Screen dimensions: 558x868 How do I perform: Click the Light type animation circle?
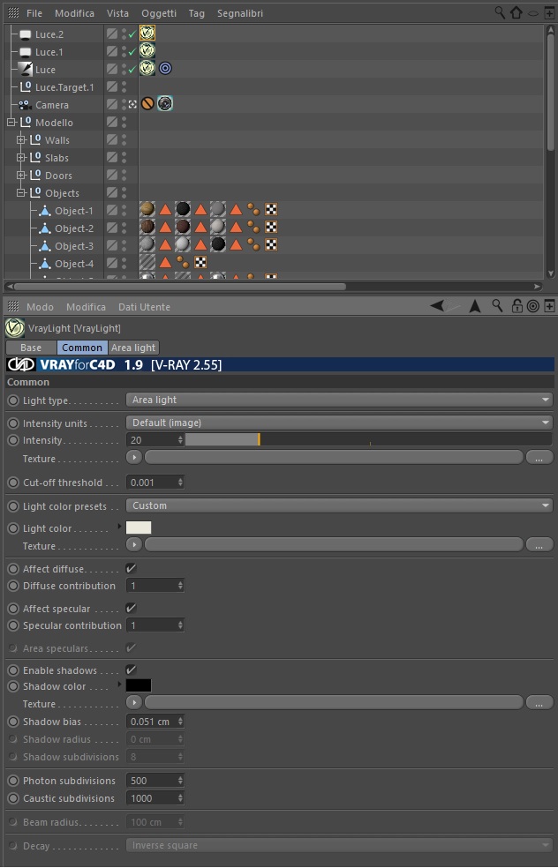tap(13, 400)
